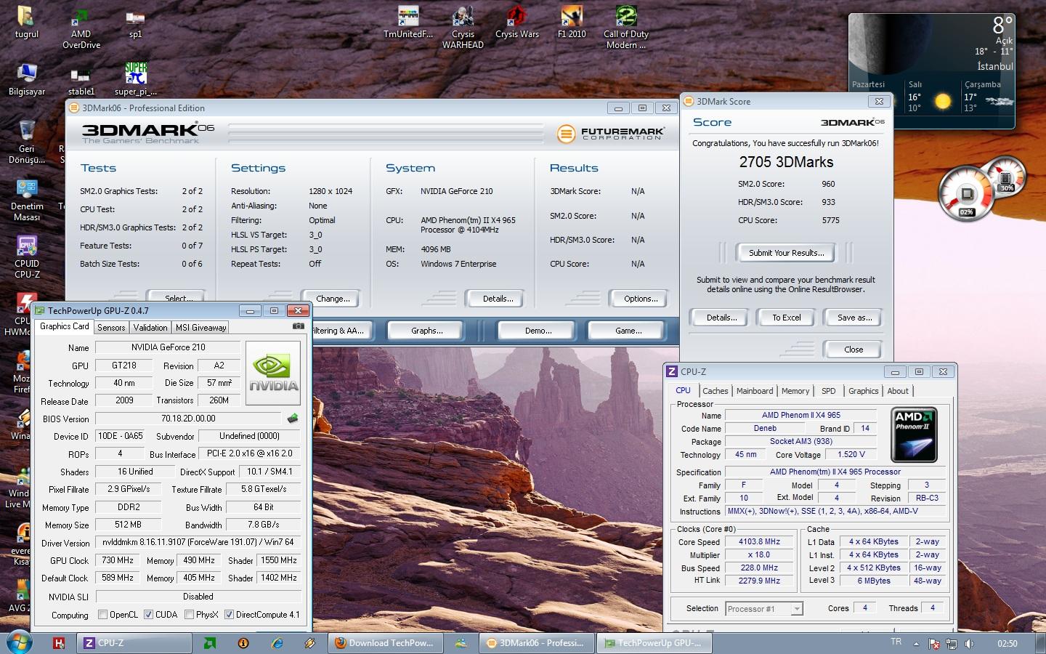
Task: Open SPD tab in CPU-Z
Action: tap(828, 391)
